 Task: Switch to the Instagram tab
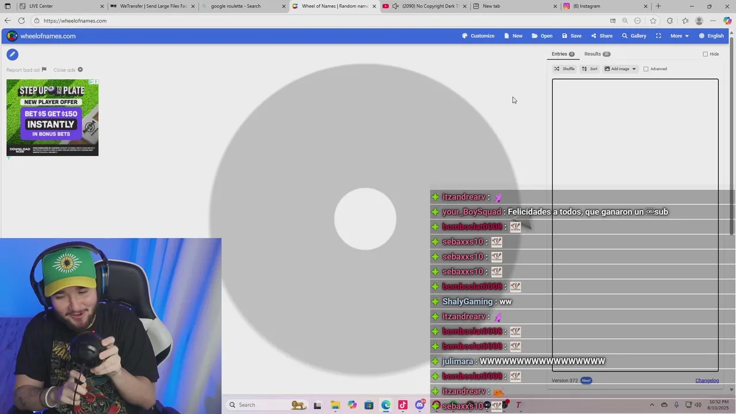pyautogui.click(x=604, y=6)
